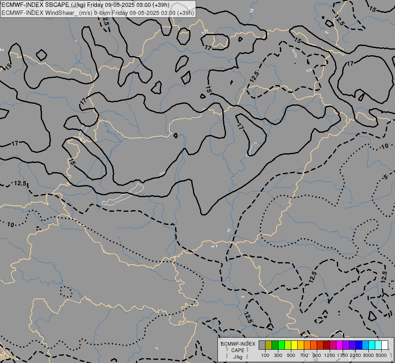Viewport: 395px width, 363px height.
Task: Click the bright cyan legend swatch
Action: pos(372,345)
